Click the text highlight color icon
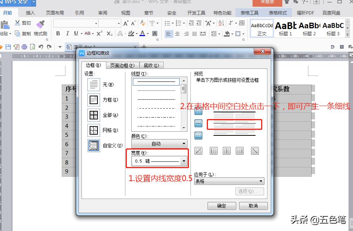Image resolution: width=353 pixels, height=231 pixels. pos(132,34)
